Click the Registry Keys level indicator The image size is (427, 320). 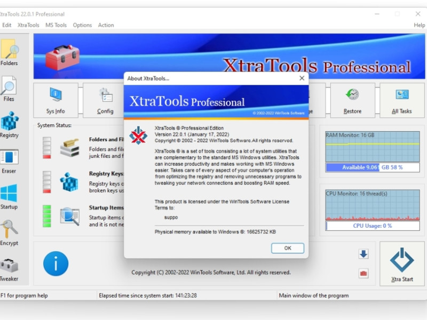(47, 182)
